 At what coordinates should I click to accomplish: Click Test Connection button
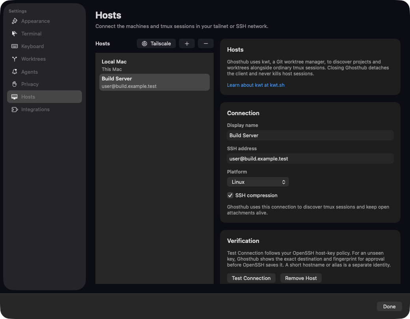[251, 278]
